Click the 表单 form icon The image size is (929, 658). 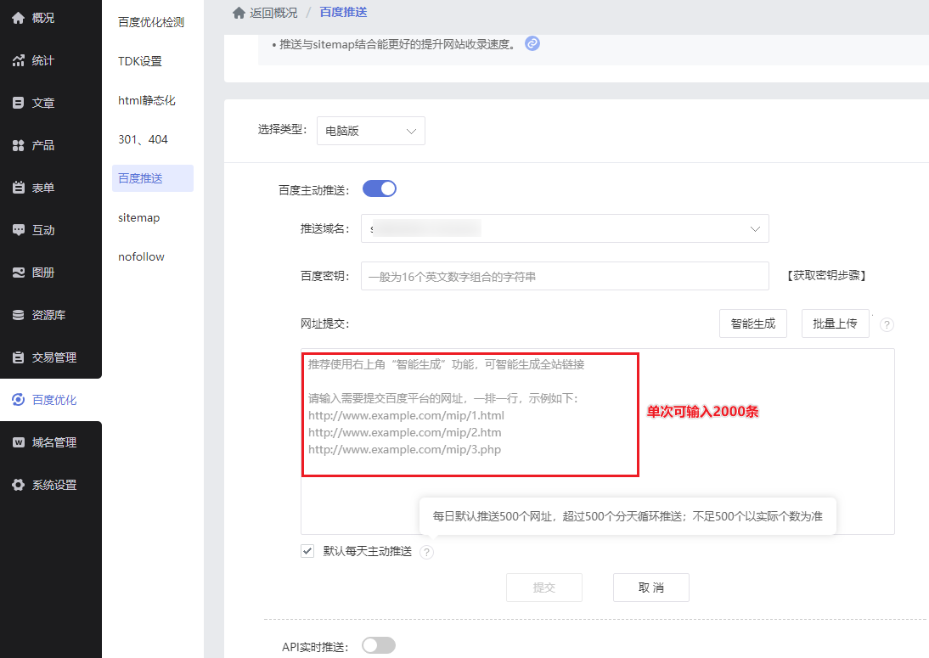click(19, 188)
